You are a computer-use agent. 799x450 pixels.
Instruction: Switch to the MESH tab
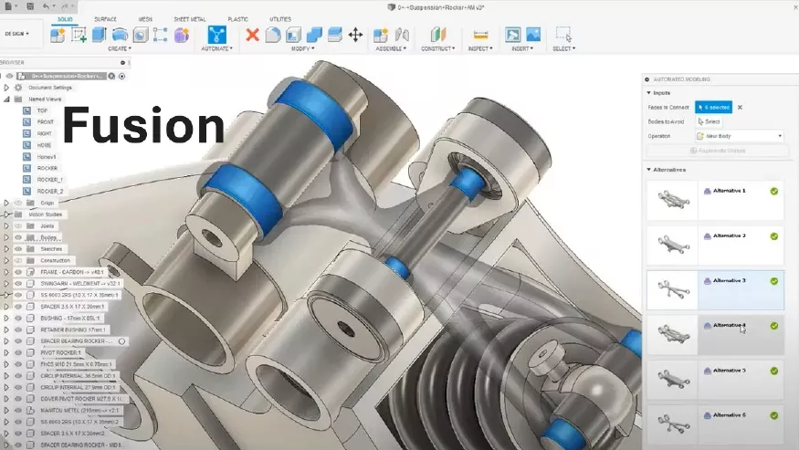[145, 19]
